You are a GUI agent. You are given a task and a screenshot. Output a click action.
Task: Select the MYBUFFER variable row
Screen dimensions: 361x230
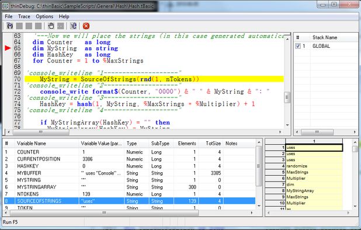coord(130,173)
